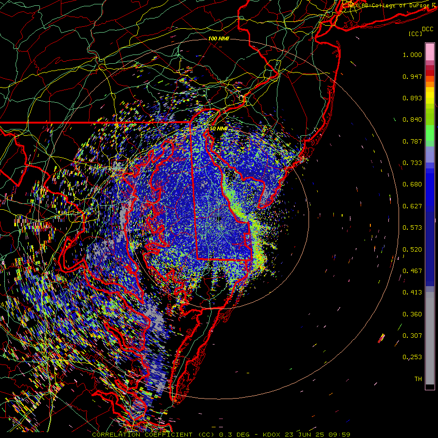Click the 09:59 timestamp
This screenshot has width=438, height=438.
339,435
